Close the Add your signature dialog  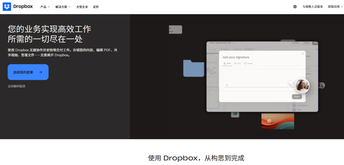pyautogui.click(x=303, y=53)
